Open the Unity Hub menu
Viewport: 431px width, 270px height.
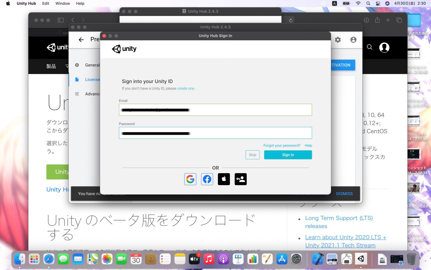(26, 3)
